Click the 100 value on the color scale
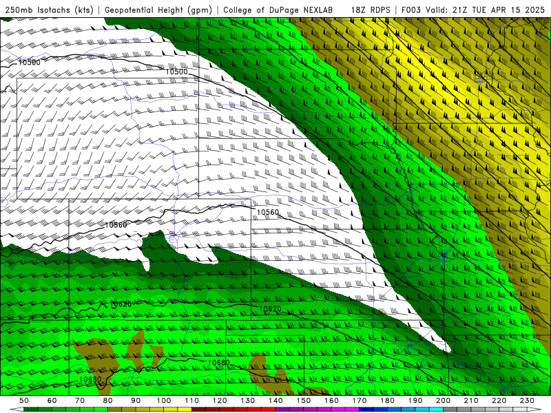Viewport: 551px width, 413px height. [164, 401]
